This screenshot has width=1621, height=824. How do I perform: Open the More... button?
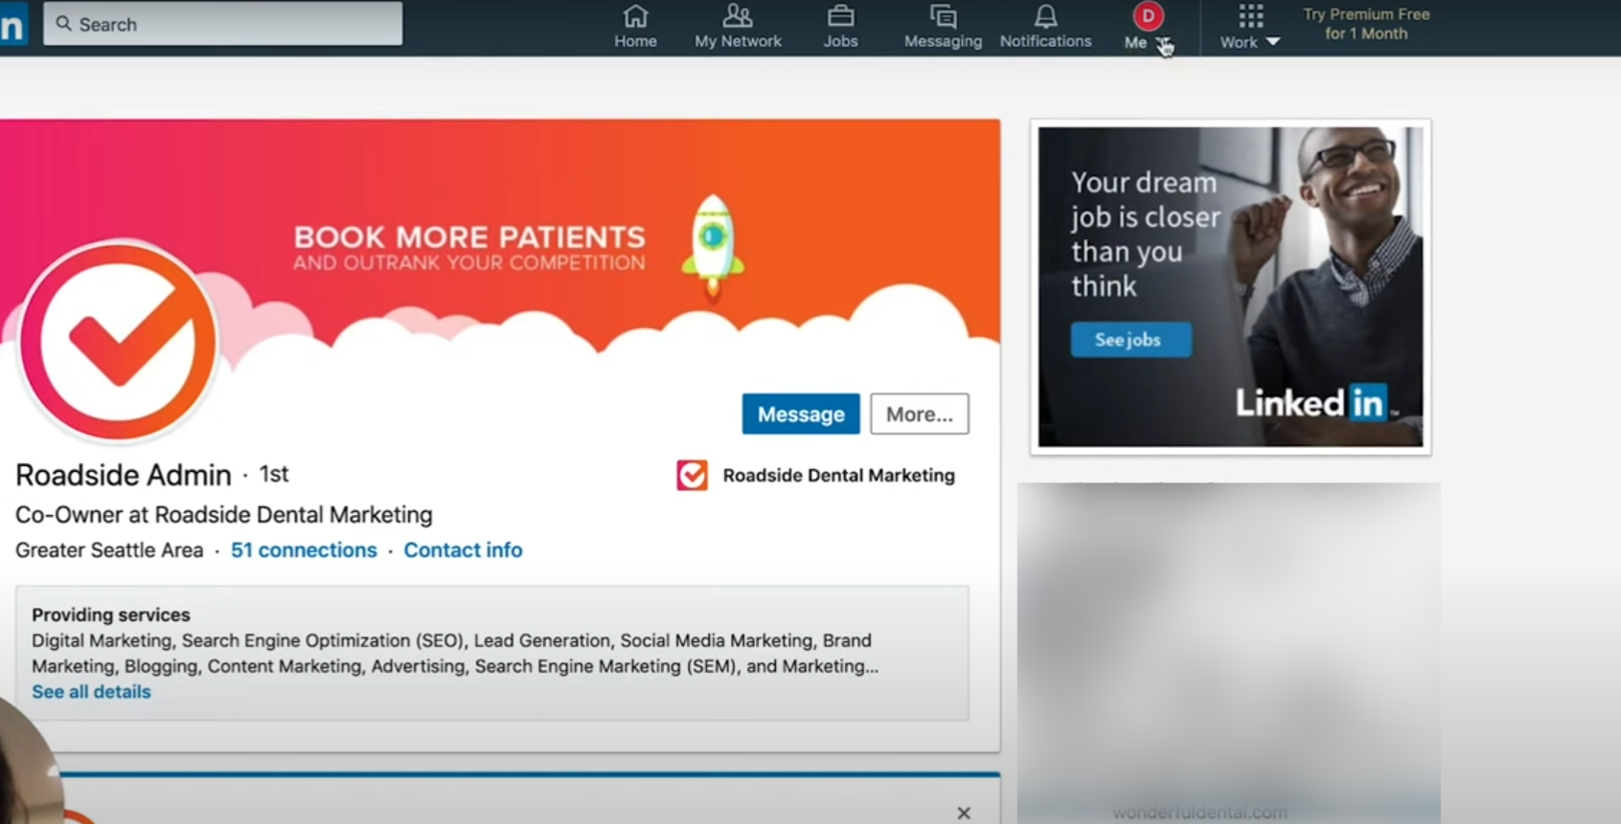pyautogui.click(x=920, y=414)
